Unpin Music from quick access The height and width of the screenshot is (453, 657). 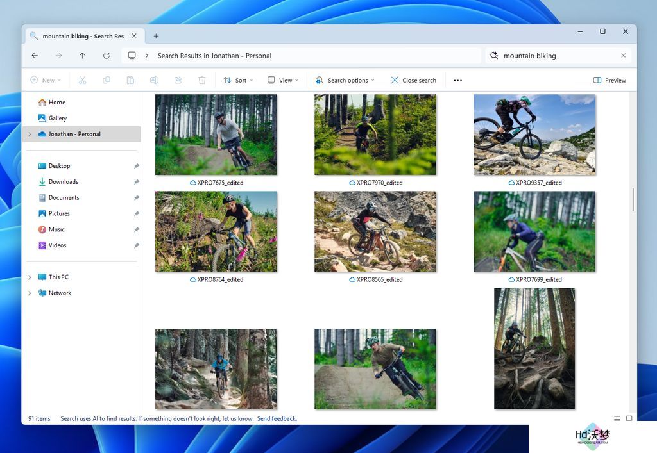[137, 229]
